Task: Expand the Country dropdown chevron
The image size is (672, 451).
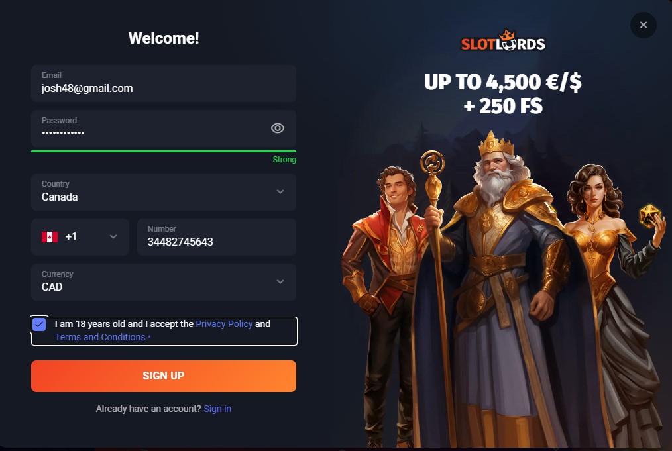Action: tap(280, 191)
